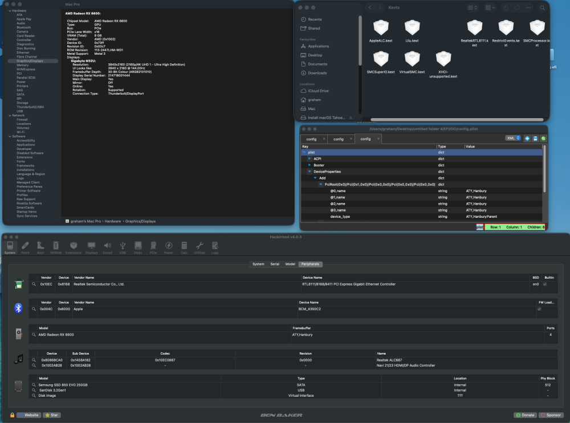Viewport: 570px width, 423px height.
Task: Switch to the Serial tab in Hackintool
Action: (275, 264)
